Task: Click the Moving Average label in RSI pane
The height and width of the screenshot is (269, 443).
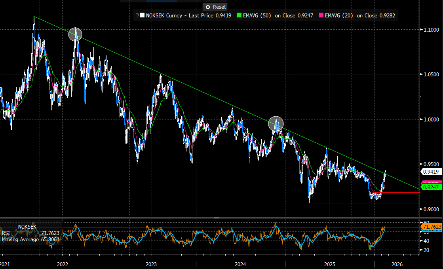Action: (x=20, y=239)
